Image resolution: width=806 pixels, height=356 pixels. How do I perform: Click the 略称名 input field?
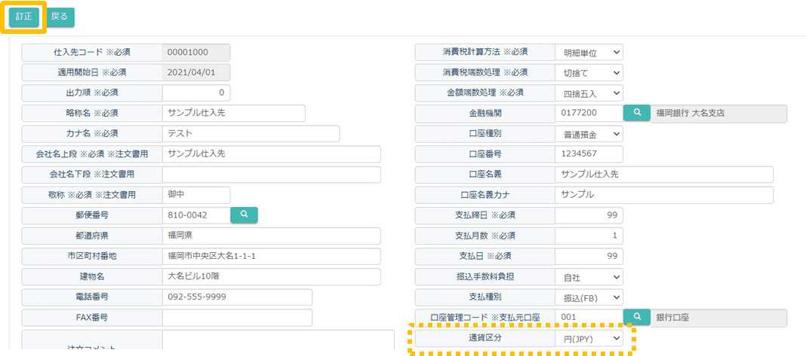point(234,114)
